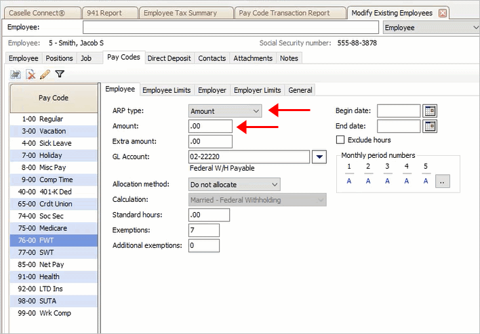Open the GL Account lookup arrow

tap(319, 156)
